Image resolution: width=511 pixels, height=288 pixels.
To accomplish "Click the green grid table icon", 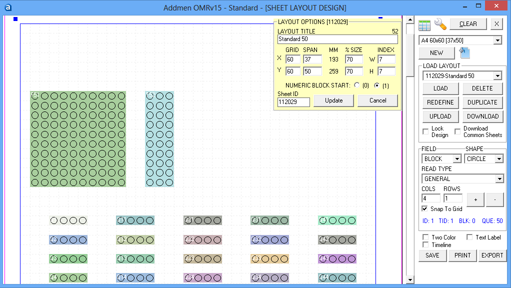I will click(424, 25).
